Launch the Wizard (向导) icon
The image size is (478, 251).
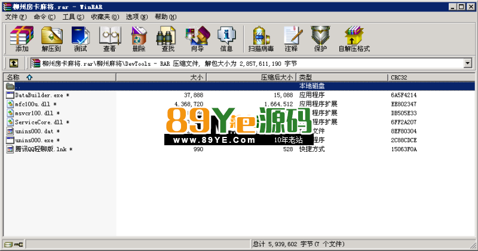(198, 39)
